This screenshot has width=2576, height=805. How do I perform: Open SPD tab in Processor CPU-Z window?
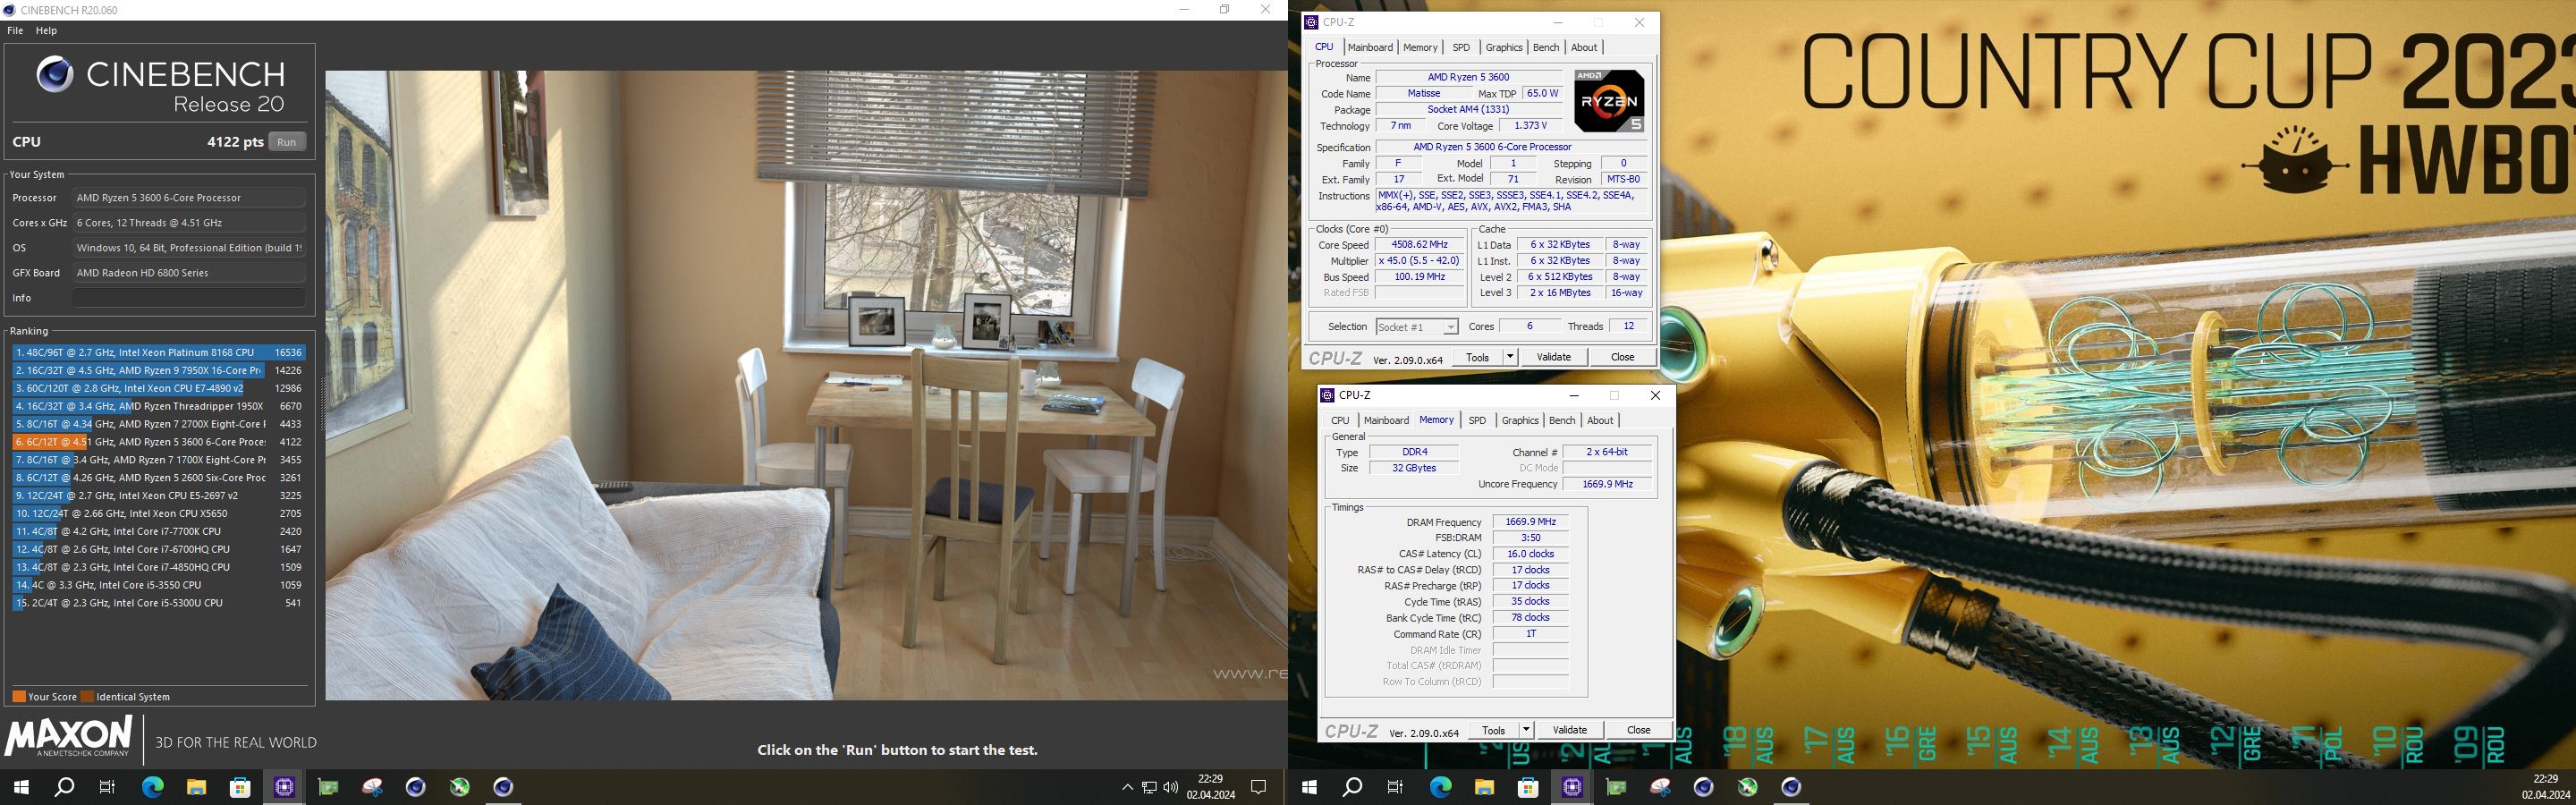[1461, 47]
